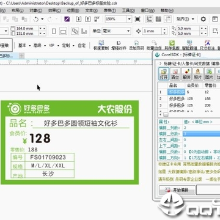
Task: Click the 自定 custom plugin button
Action: [81, 46]
